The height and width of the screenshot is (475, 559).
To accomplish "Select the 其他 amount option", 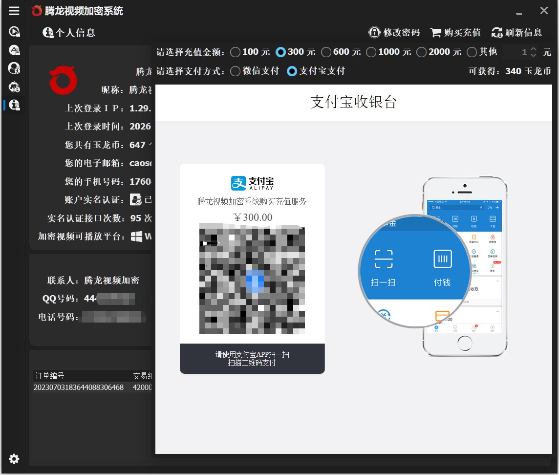I will point(472,52).
